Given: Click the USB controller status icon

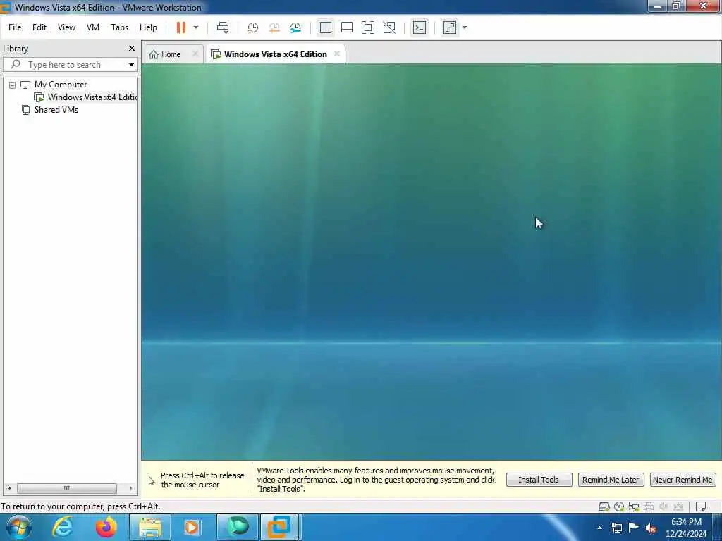Looking at the screenshot, I should [678, 507].
